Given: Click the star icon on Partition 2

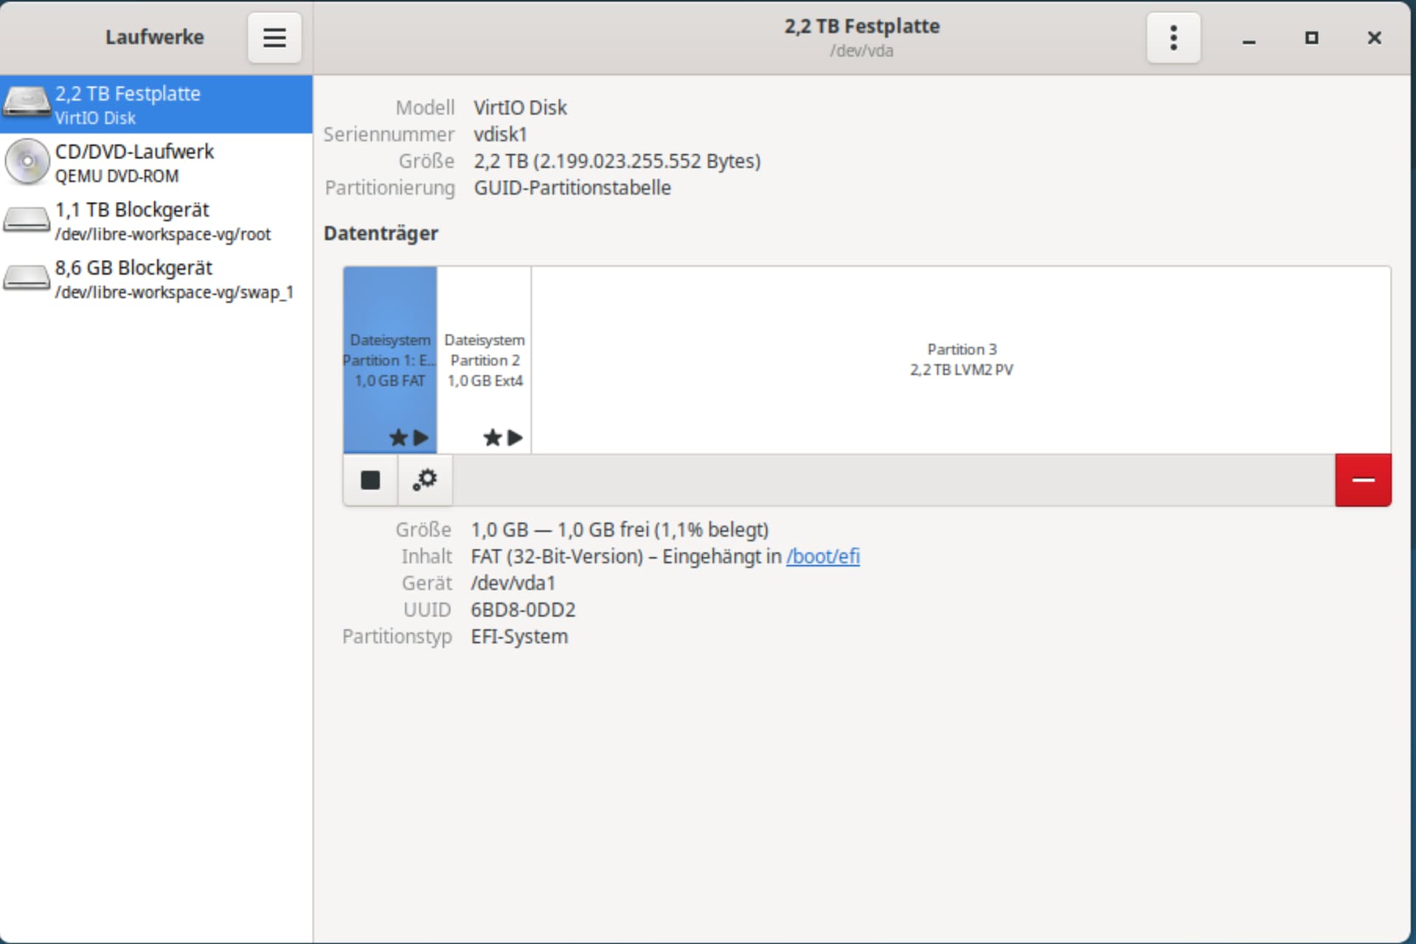Looking at the screenshot, I should [x=492, y=438].
